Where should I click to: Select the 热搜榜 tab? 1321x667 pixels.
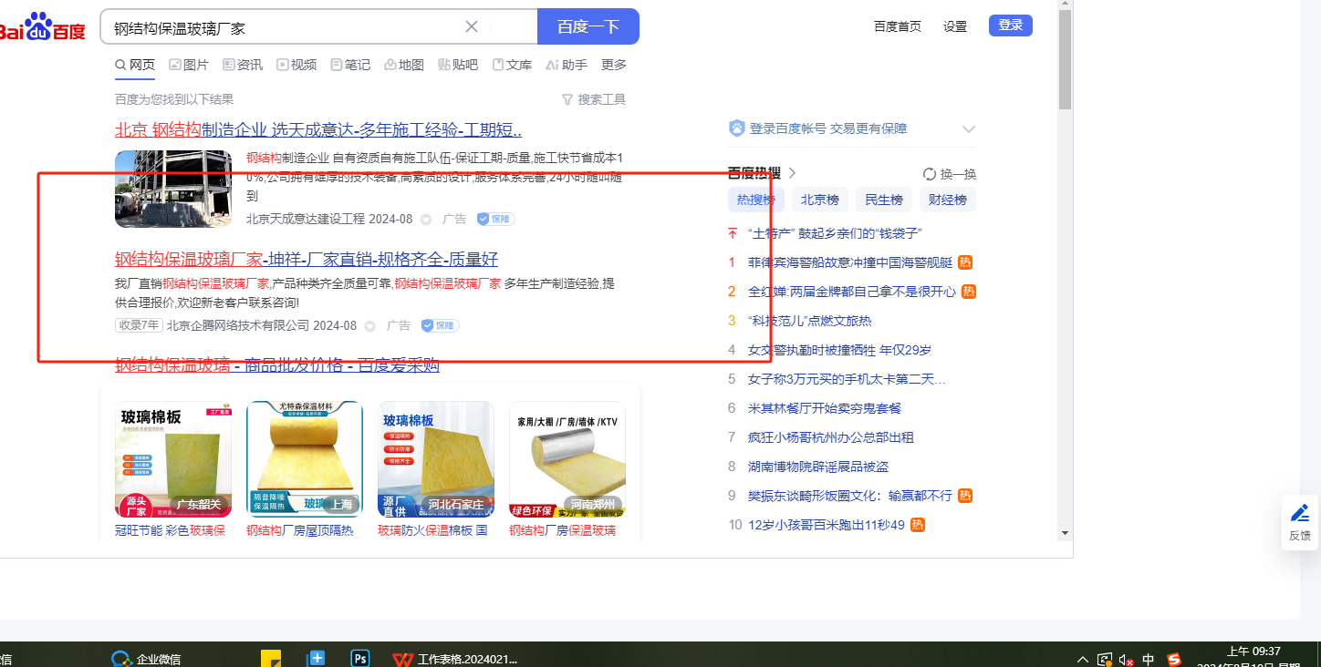[756, 200]
